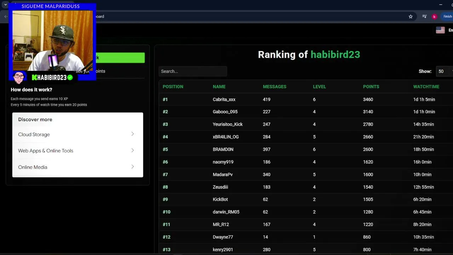Open the browser media control icon
The image size is (453, 255).
point(424,16)
